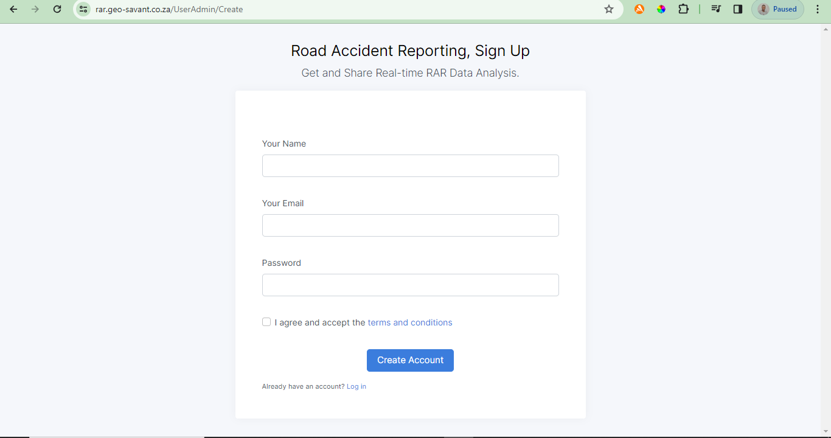Viewport: 831px width, 438px height.
Task: Open the color wheel extension
Action: click(661, 9)
